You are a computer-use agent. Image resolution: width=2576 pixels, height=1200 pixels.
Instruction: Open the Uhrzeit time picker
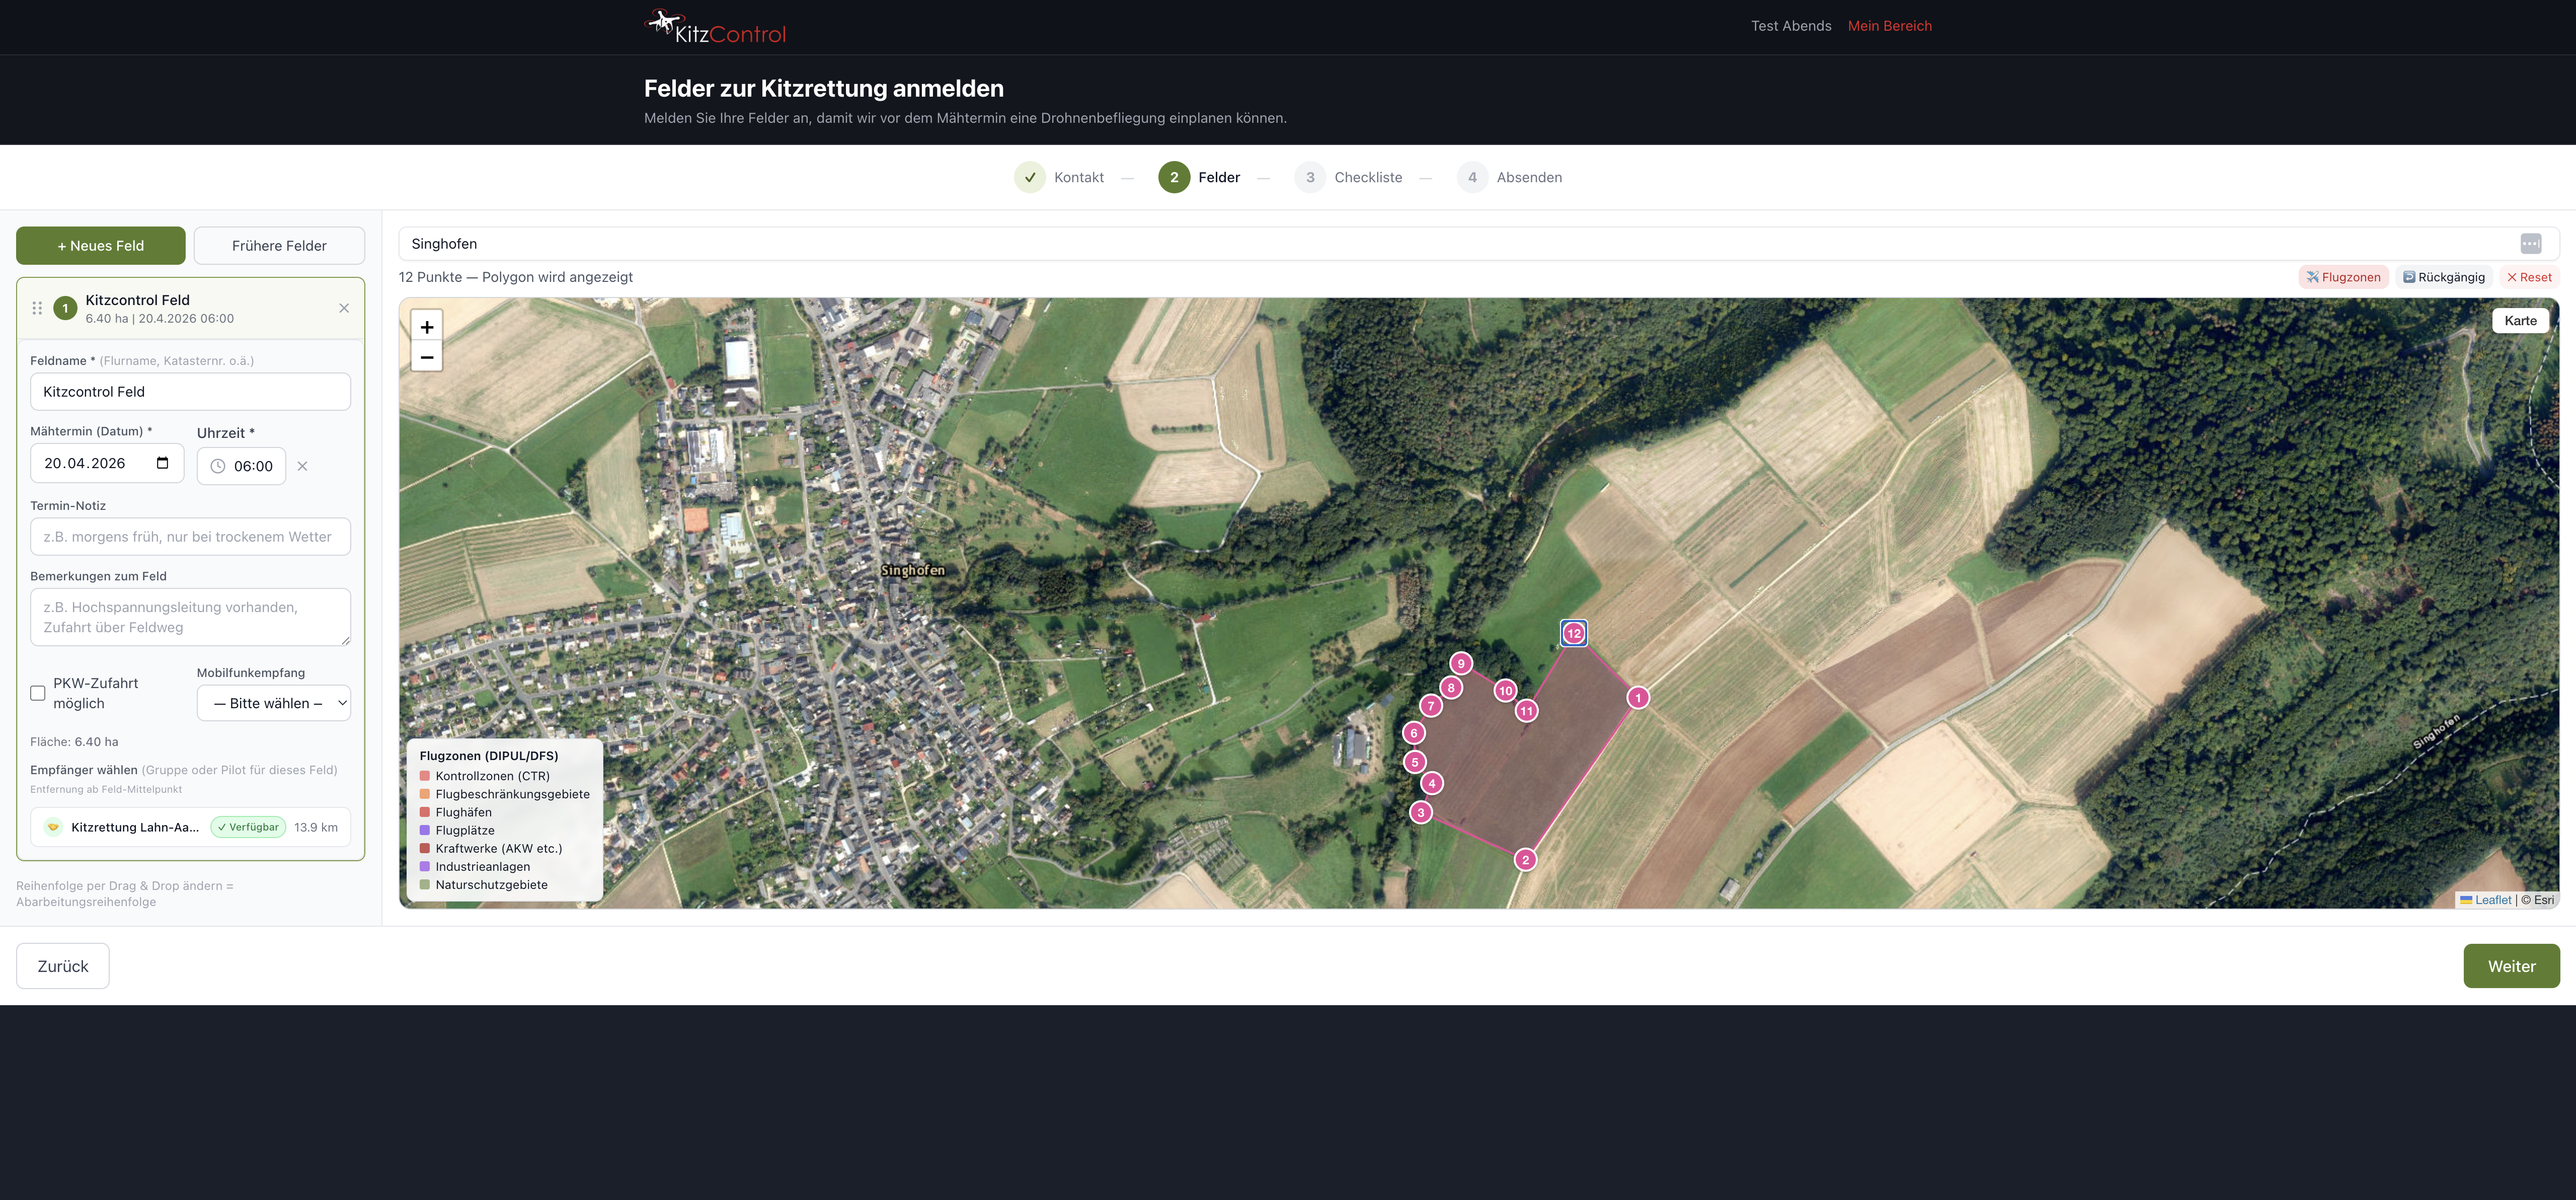[241, 466]
